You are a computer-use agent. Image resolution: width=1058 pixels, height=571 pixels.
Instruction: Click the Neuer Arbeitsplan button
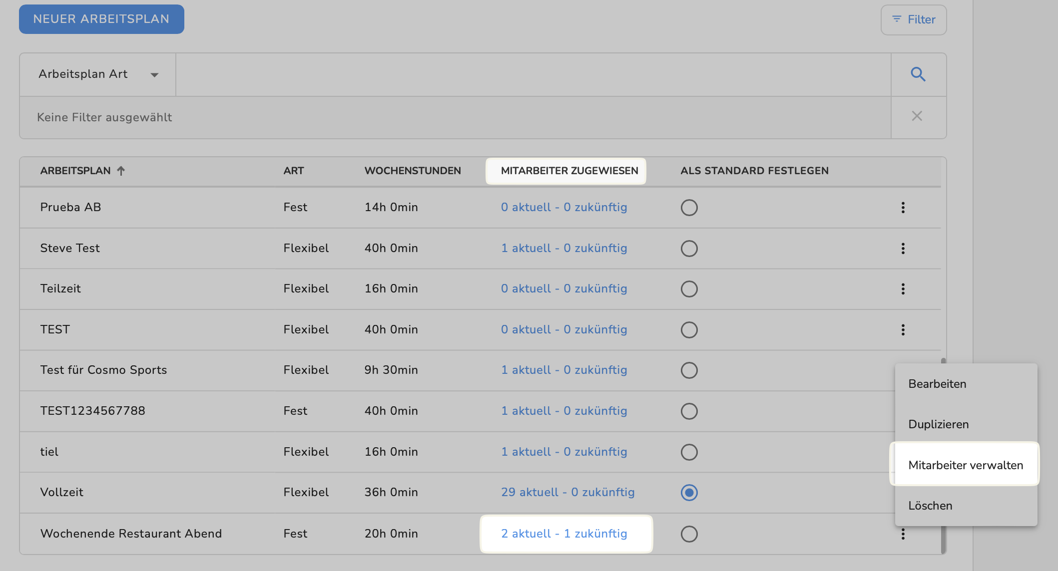(x=101, y=19)
